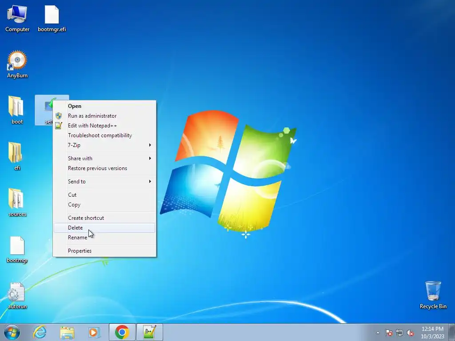Open network status tray icon
This screenshot has width=455, height=341.
399,333
